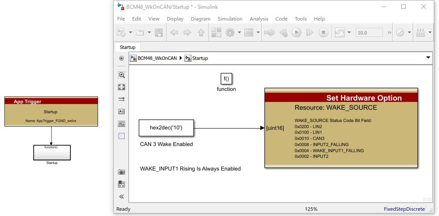Expand the Model Explorer dropdown arrow
Image resolution: width=439 pixels, height=216 pixels.
point(258,32)
